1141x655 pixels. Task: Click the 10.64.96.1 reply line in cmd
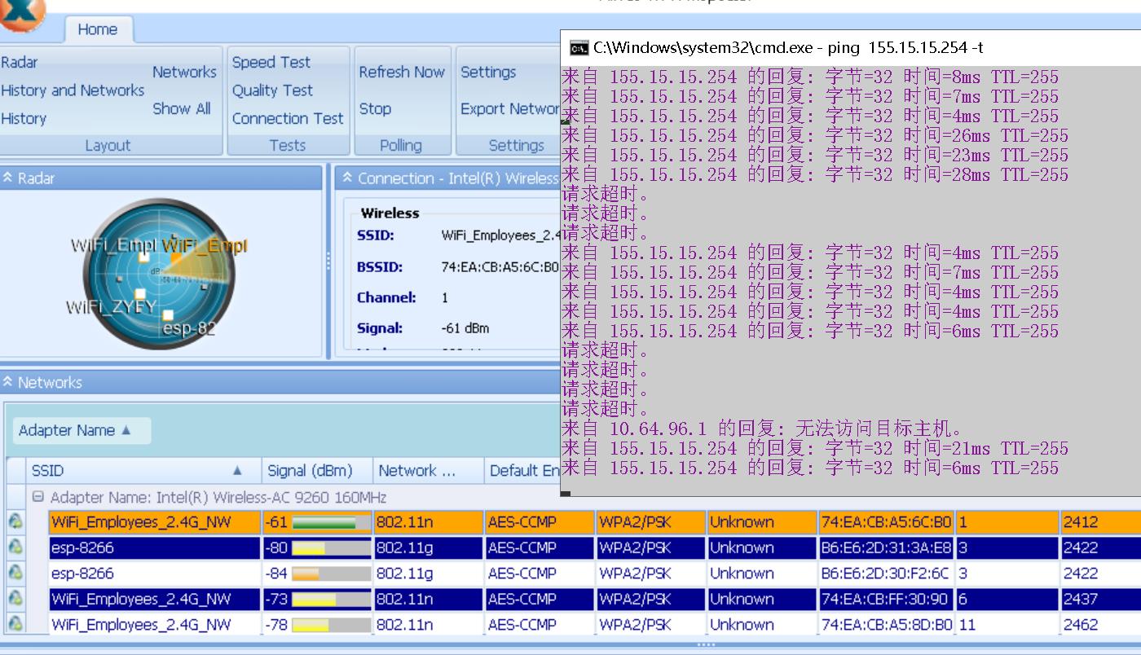pos(763,429)
